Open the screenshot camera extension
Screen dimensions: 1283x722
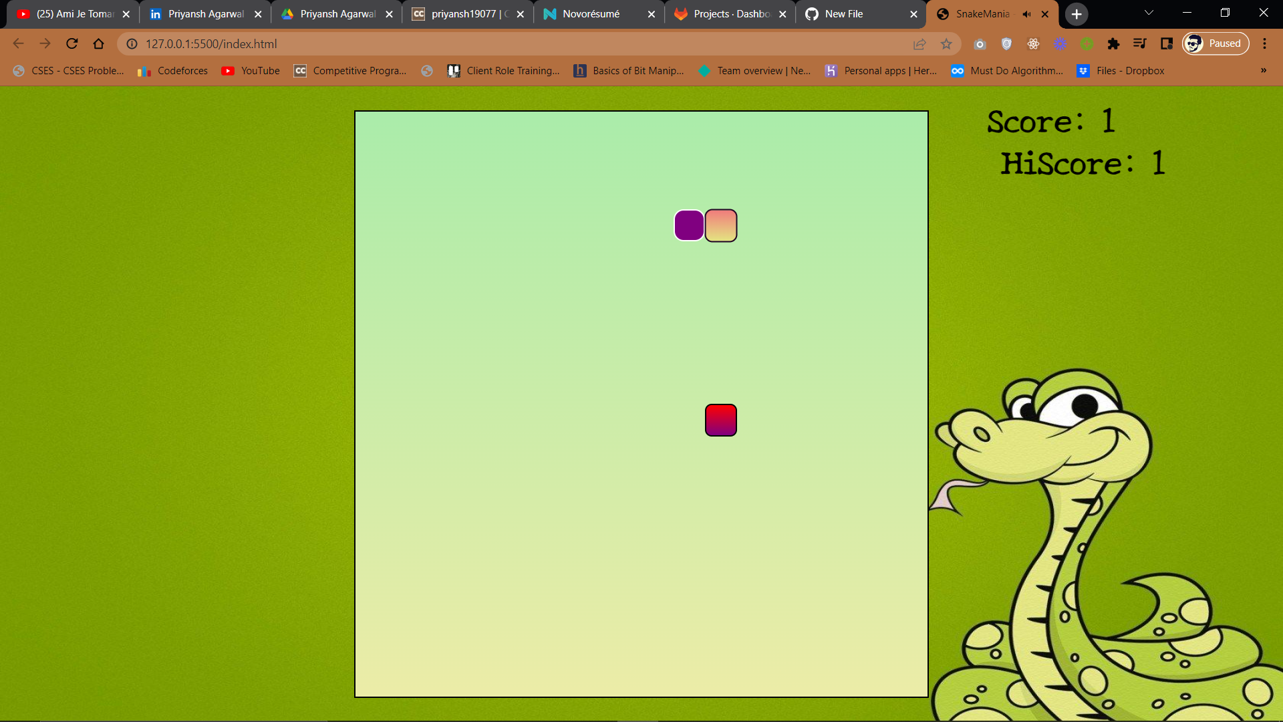980,43
